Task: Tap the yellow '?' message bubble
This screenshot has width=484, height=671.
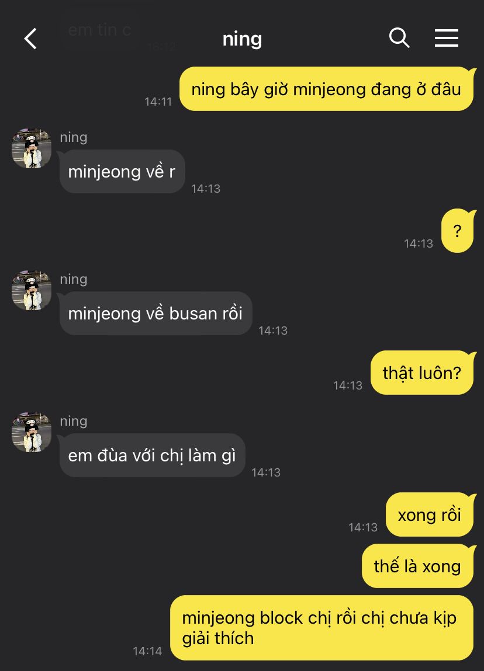Action: point(458,231)
